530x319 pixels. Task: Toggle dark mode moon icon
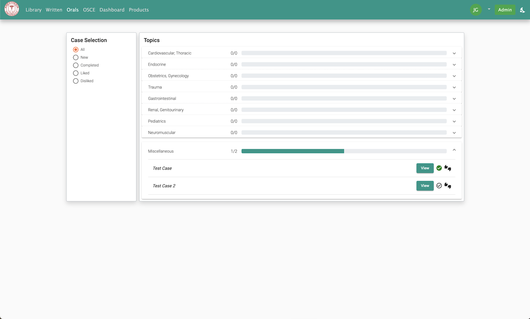522,10
